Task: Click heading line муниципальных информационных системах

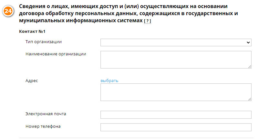Action: coord(81,21)
